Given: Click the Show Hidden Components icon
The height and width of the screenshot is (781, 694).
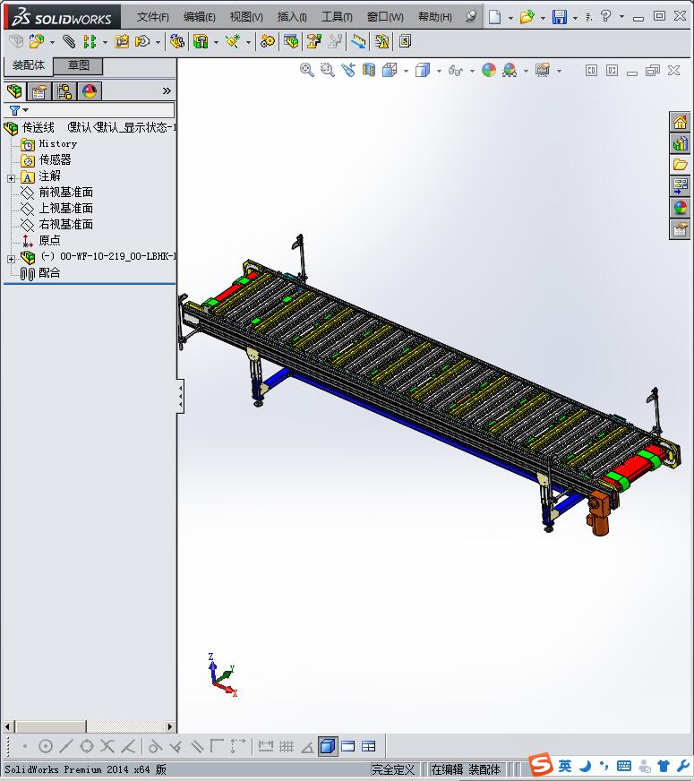Looking at the screenshot, I should (177, 41).
